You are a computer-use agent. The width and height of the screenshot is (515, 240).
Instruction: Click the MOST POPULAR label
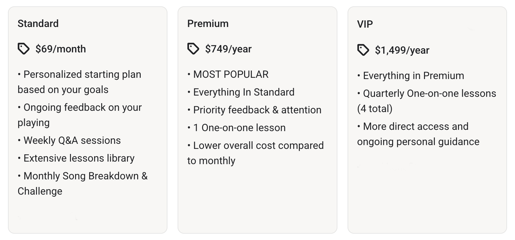pyautogui.click(x=231, y=74)
